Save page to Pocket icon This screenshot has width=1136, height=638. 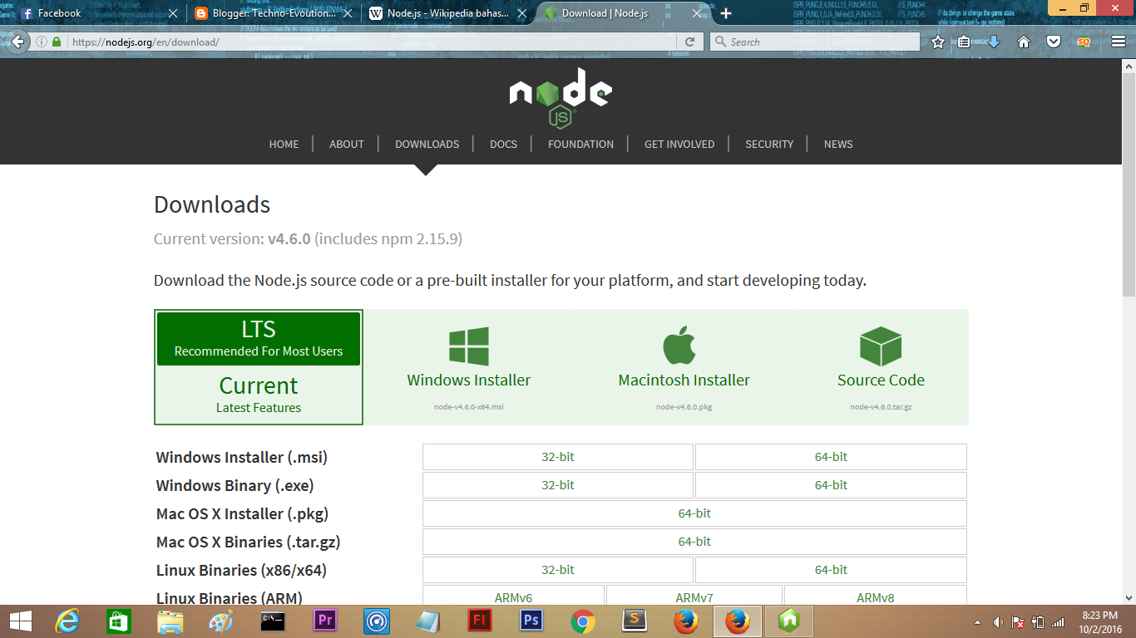coord(1053,42)
